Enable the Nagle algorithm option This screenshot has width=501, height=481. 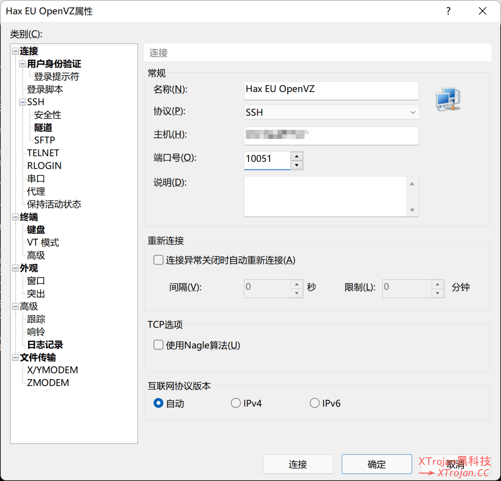pyautogui.click(x=158, y=345)
